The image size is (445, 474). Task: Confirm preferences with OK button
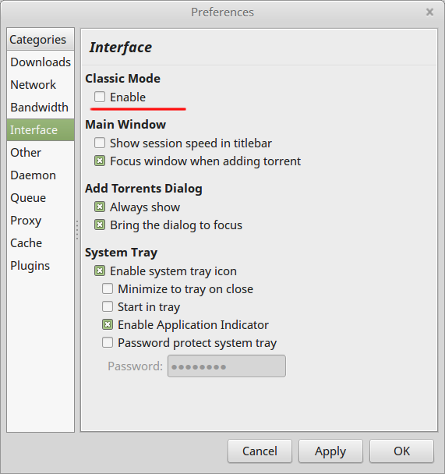click(401, 451)
